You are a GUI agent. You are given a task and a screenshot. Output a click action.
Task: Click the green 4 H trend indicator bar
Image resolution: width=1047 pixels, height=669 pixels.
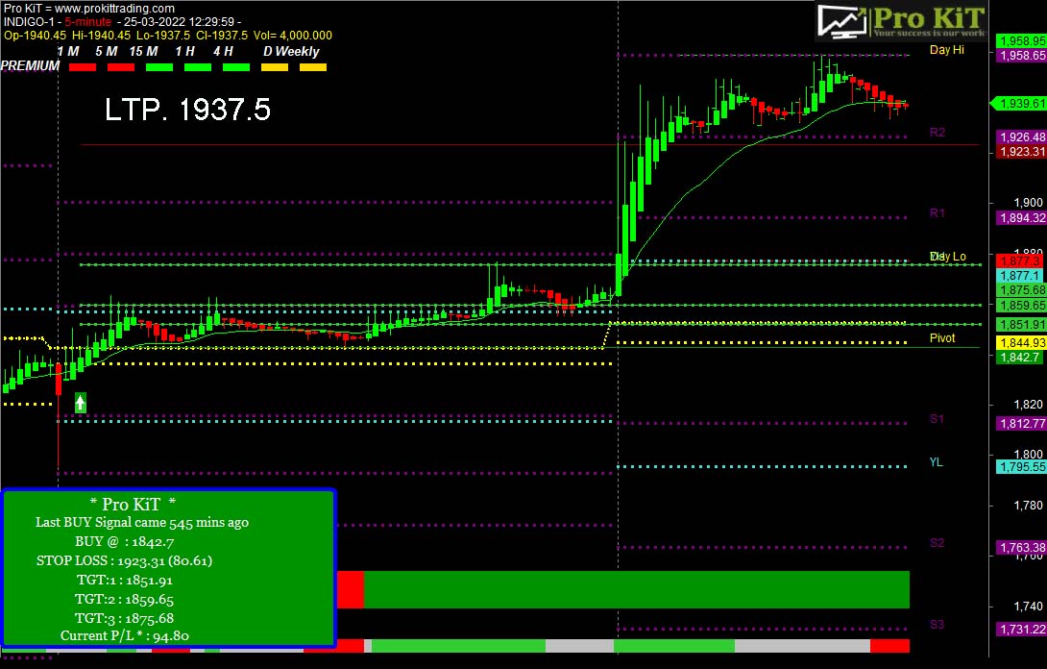pyautogui.click(x=236, y=67)
